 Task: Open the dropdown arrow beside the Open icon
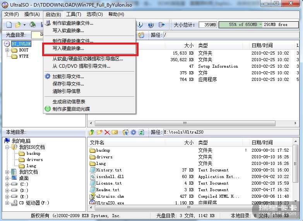coord(24,25)
